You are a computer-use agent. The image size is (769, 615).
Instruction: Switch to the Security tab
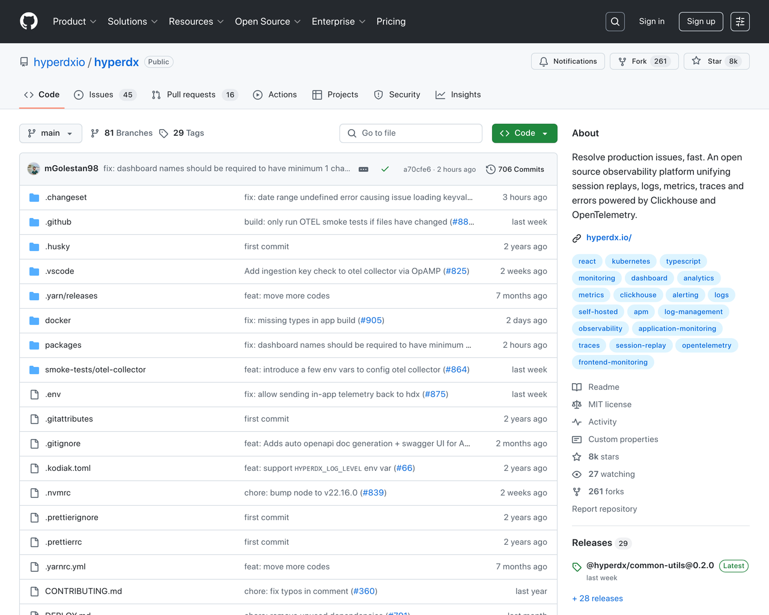[x=397, y=95]
